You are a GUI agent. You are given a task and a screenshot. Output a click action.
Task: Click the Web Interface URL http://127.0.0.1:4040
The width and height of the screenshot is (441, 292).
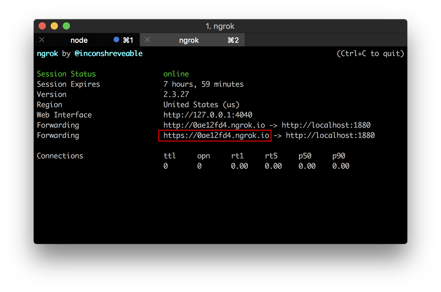[208, 115]
